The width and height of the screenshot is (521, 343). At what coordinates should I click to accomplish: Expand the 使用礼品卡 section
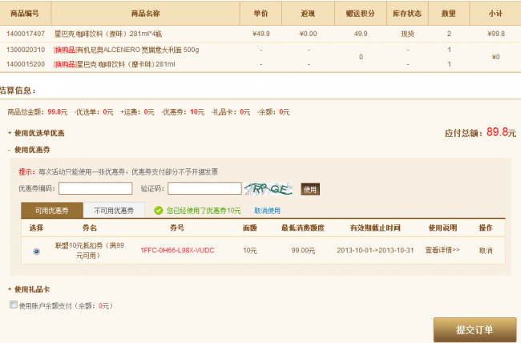tap(32, 289)
